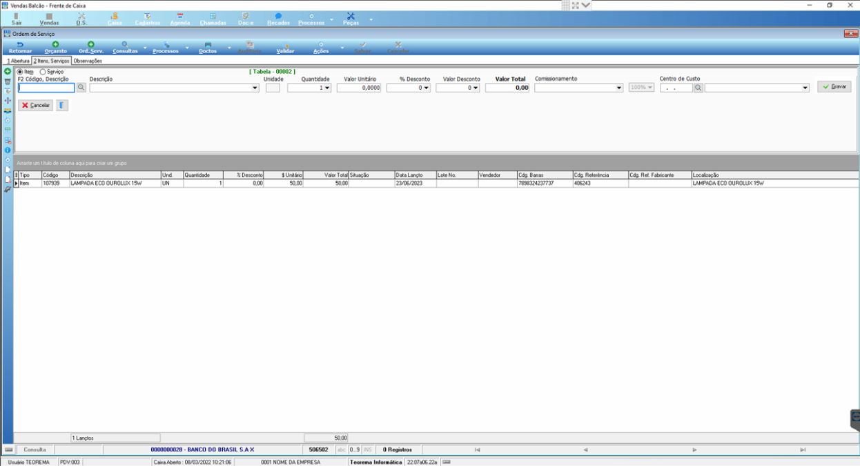
Task: Switch to the Observações tab
Action: point(88,61)
